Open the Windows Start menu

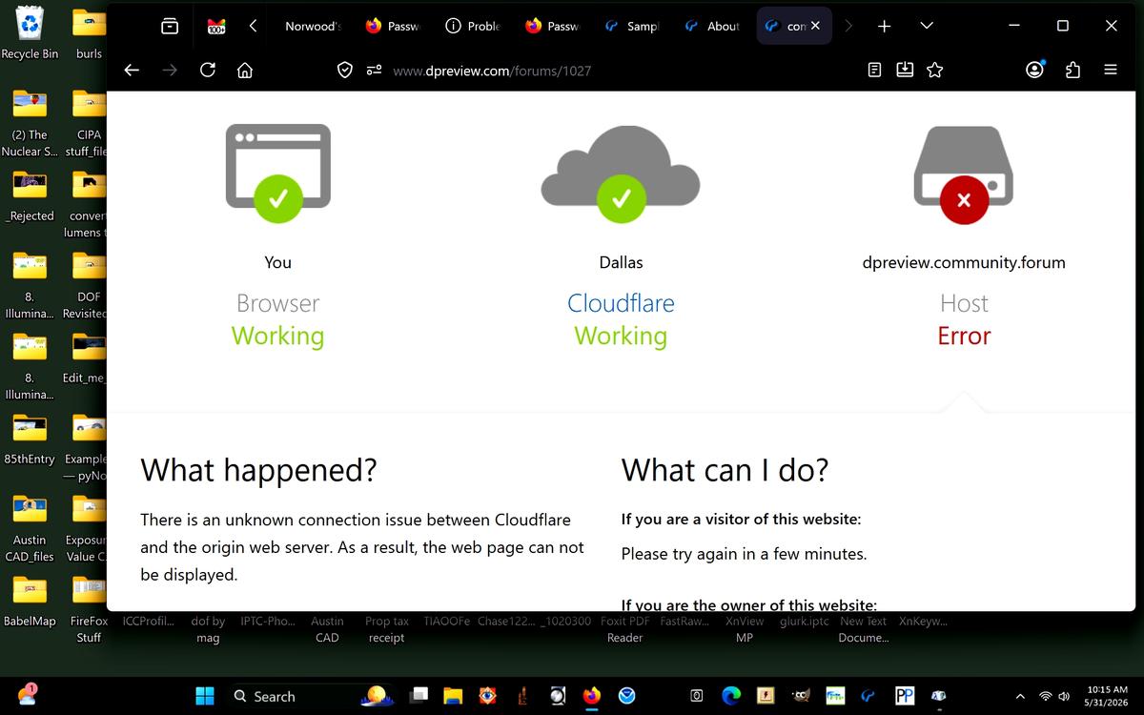pyautogui.click(x=205, y=696)
